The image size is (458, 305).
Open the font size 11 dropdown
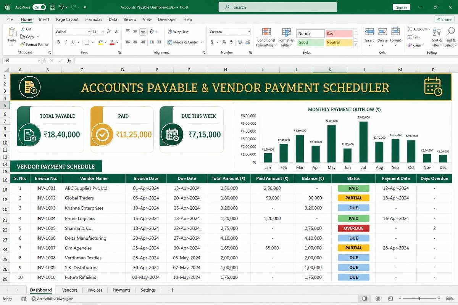(x=104, y=32)
